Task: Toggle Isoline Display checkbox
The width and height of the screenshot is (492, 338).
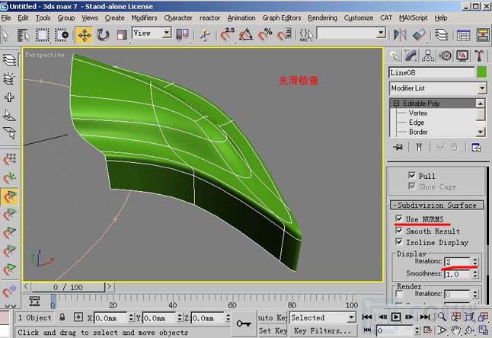Action: (399, 242)
